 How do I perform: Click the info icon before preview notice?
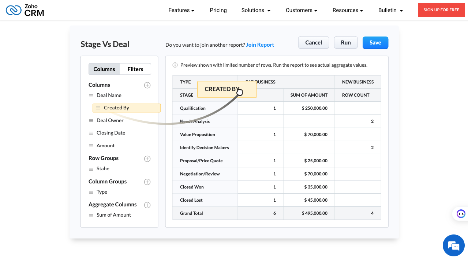coord(175,65)
